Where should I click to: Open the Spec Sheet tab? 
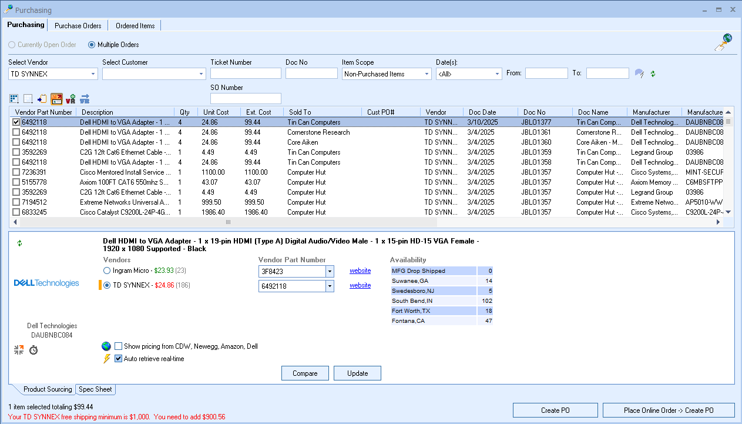point(96,389)
